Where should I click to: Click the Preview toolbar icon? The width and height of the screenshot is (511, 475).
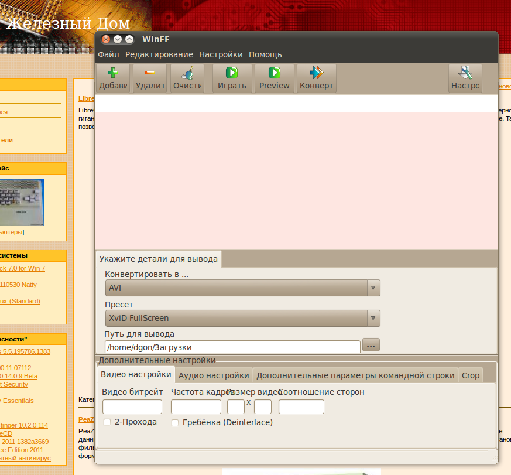(x=275, y=73)
